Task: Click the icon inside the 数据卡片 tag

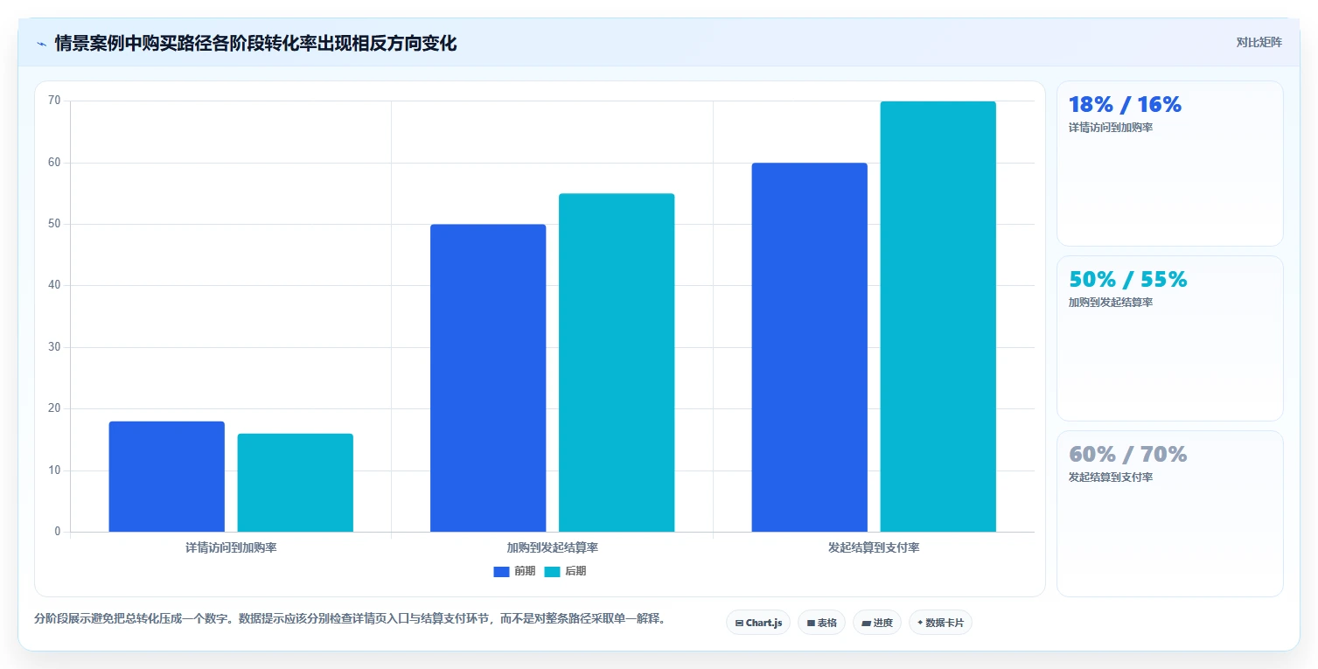Action: tap(920, 624)
